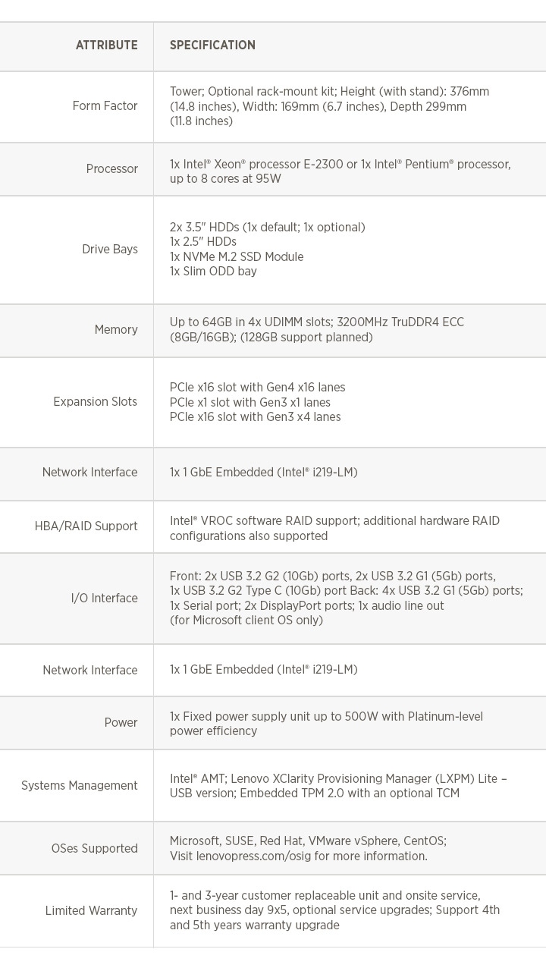The image size is (546, 971).
Task: Click the HBA/RAID Support label
Action: coord(86,526)
